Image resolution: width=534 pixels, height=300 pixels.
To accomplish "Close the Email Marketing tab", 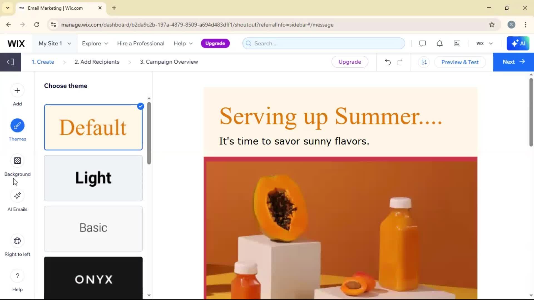I will (x=100, y=8).
